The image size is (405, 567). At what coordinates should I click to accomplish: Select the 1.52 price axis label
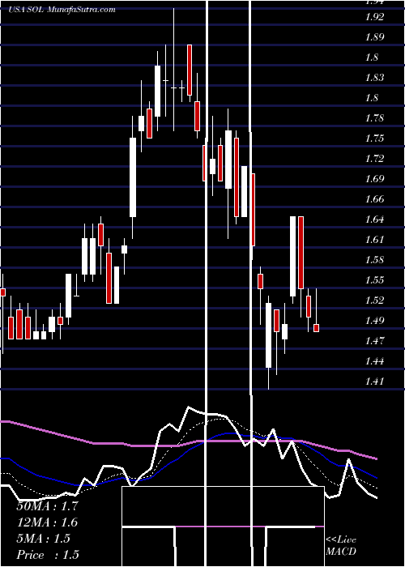click(x=377, y=301)
